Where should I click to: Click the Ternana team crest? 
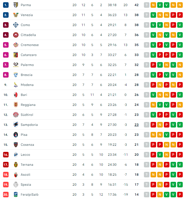pos(16,165)
